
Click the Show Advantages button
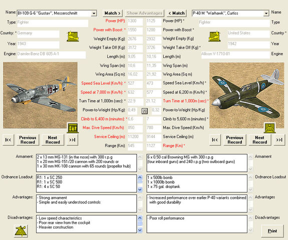coord(145,13)
